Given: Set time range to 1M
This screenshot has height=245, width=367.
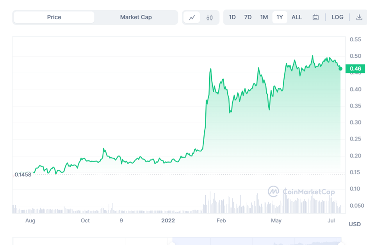Looking at the screenshot, I should coord(264,17).
